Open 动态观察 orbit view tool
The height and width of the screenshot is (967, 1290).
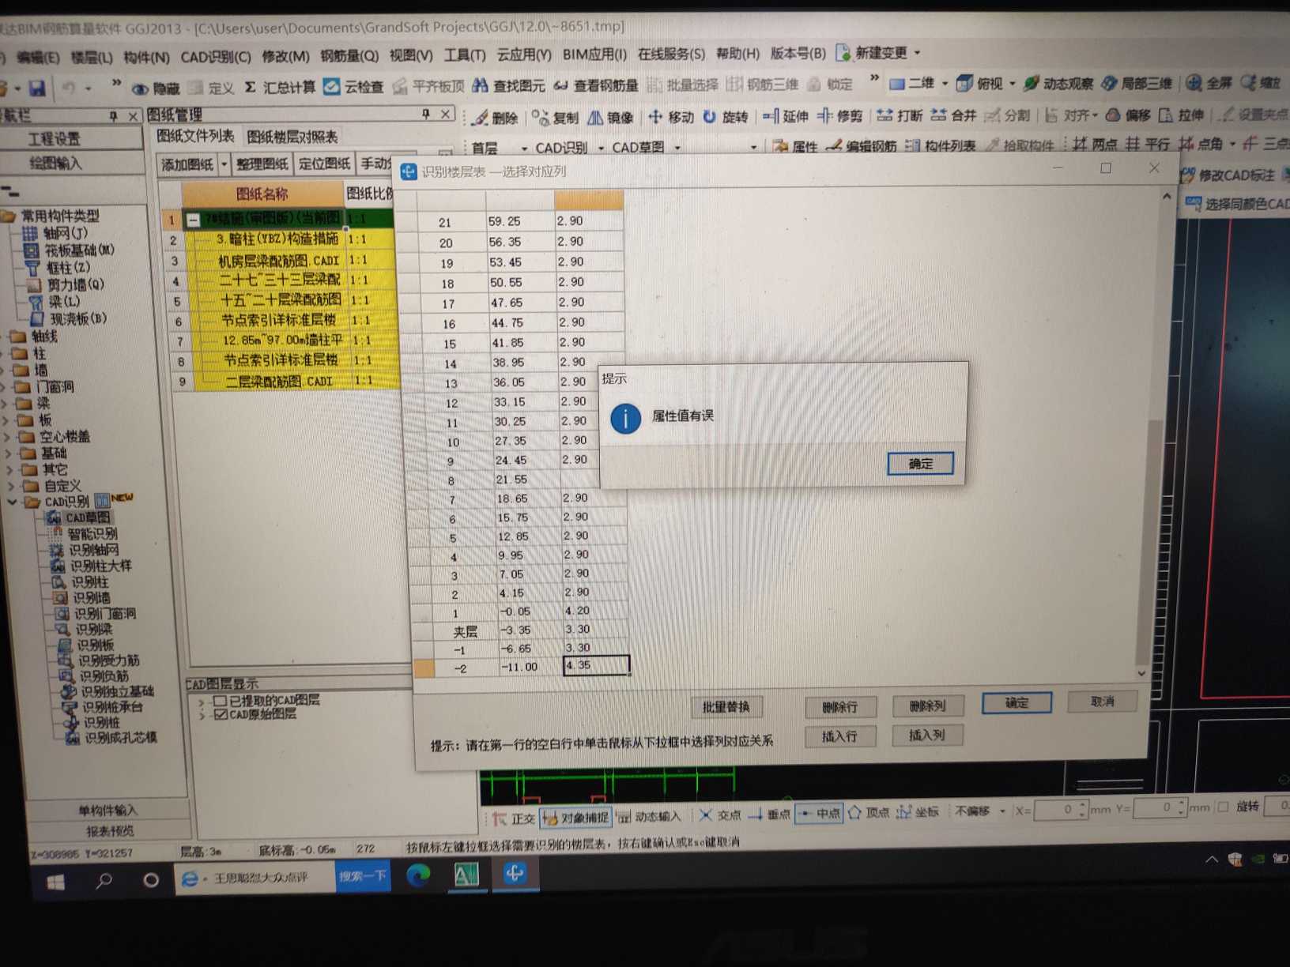point(1058,83)
